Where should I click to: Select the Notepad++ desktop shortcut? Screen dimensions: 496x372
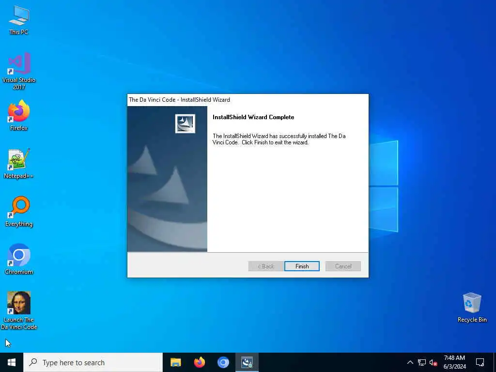click(x=19, y=164)
